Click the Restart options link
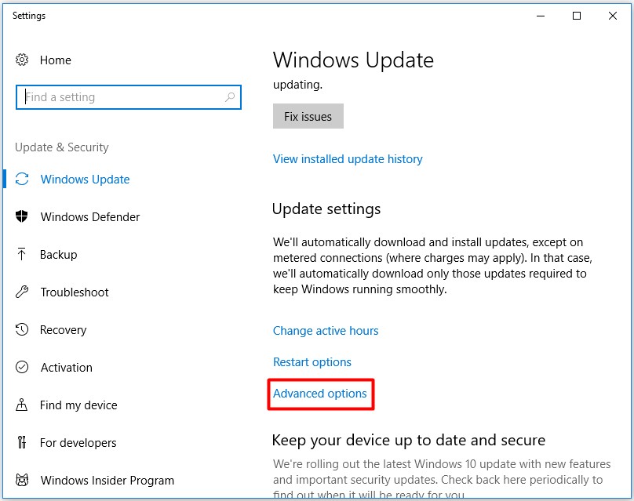Viewport: 634px width, 501px height. pos(312,362)
